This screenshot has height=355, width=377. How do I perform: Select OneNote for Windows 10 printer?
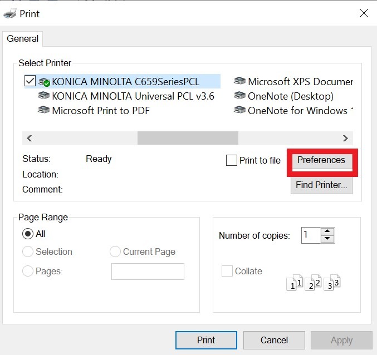(297, 110)
